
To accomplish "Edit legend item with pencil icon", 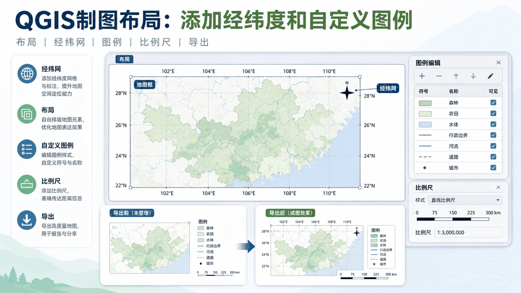I will point(490,76).
